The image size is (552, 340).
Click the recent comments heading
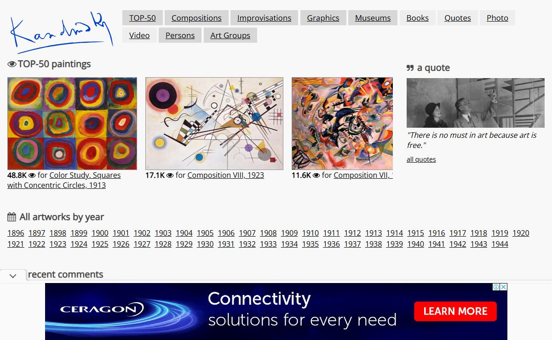tap(65, 274)
